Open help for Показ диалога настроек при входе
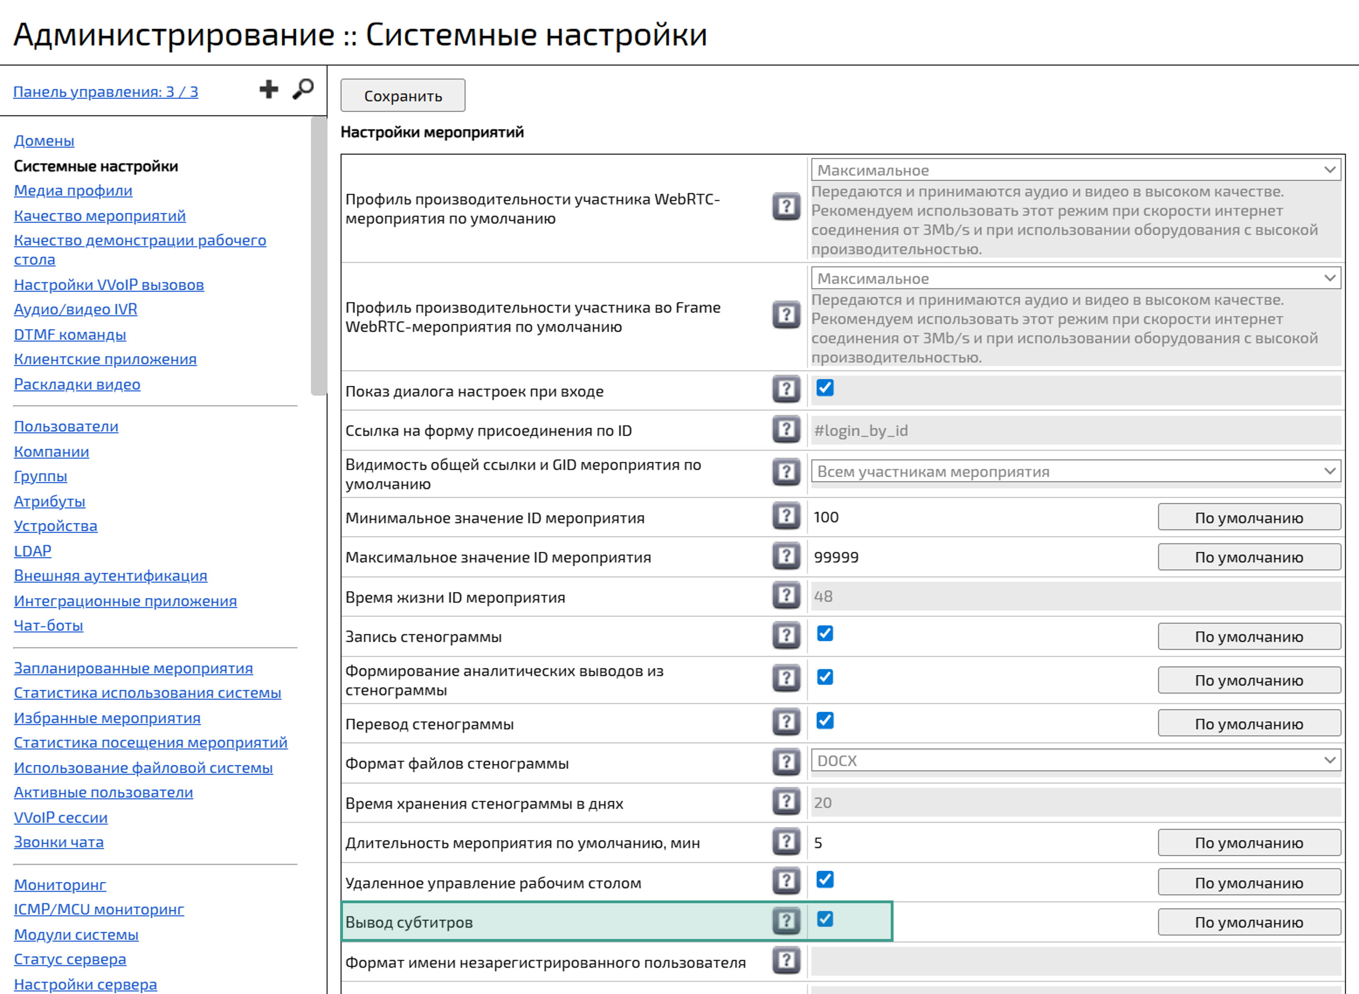Screen dimensions: 1359x994 [x=786, y=389]
